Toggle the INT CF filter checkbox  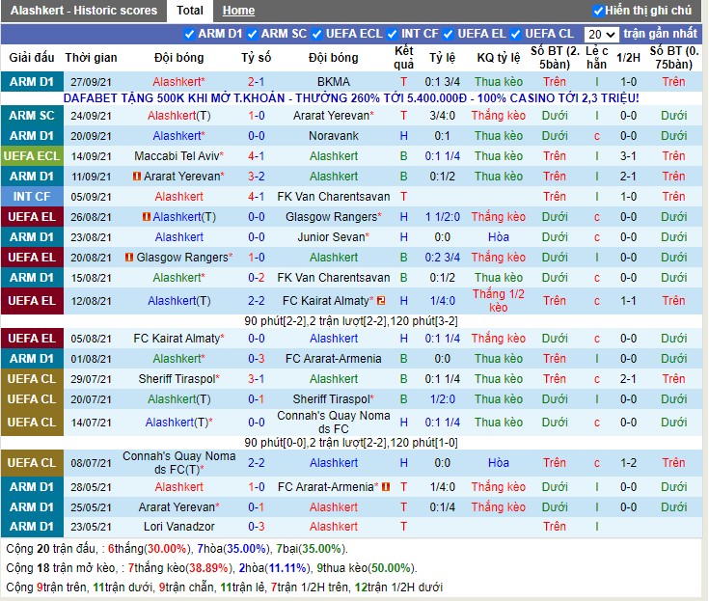point(394,34)
